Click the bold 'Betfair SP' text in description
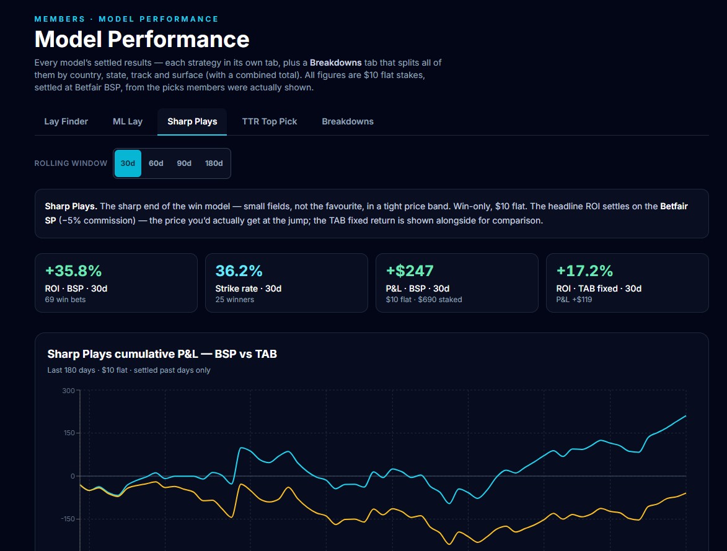Image resolution: width=727 pixels, height=551 pixels. (x=674, y=206)
